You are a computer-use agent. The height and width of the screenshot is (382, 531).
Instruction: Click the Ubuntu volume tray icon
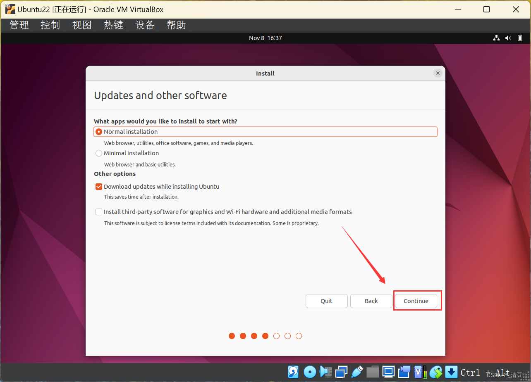508,38
